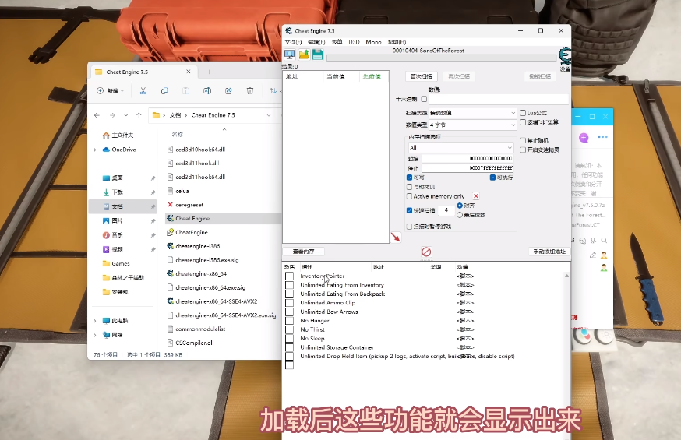Expand the 网络 Network node
The height and width of the screenshot is (440, 681).
click(x=95, y=335)
